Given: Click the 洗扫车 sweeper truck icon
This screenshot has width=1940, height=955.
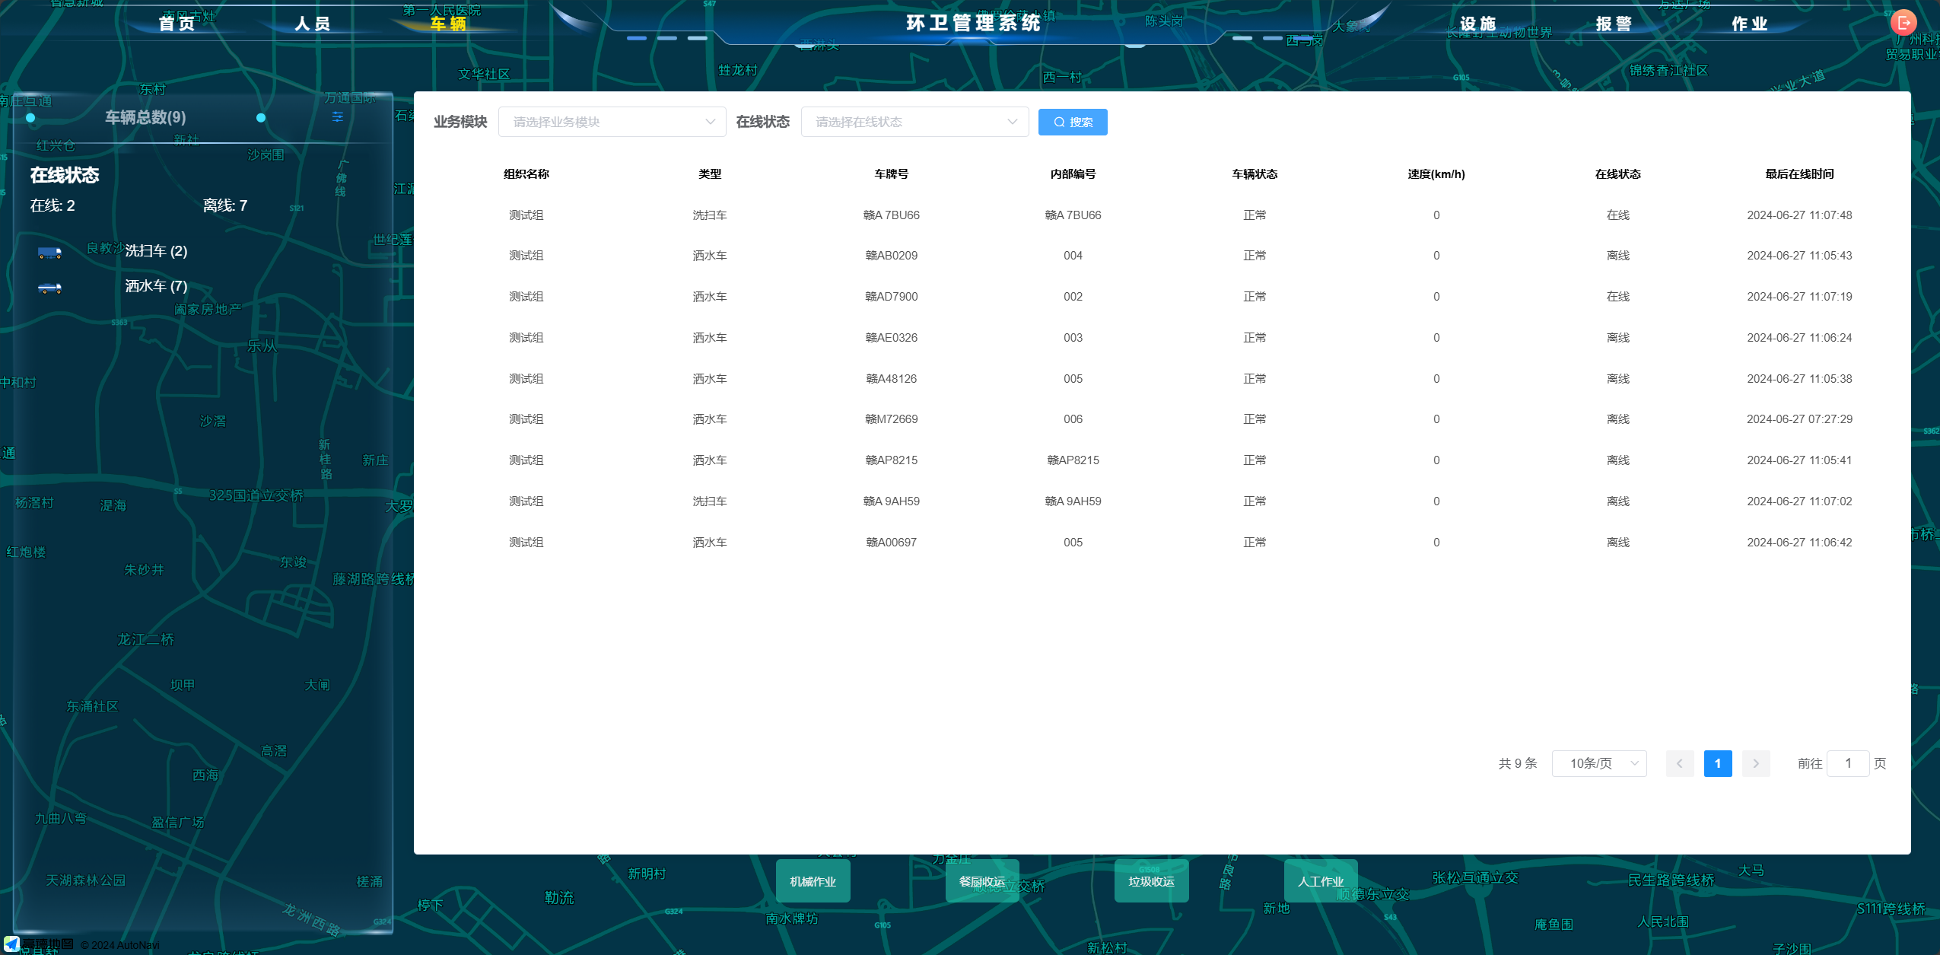Looking at the screenshot, I should point(49,253).
